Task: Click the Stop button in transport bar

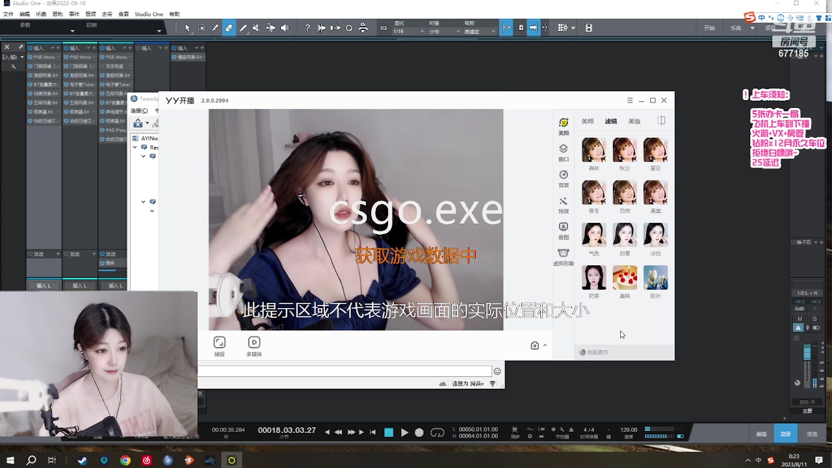Action: (389, 432)
